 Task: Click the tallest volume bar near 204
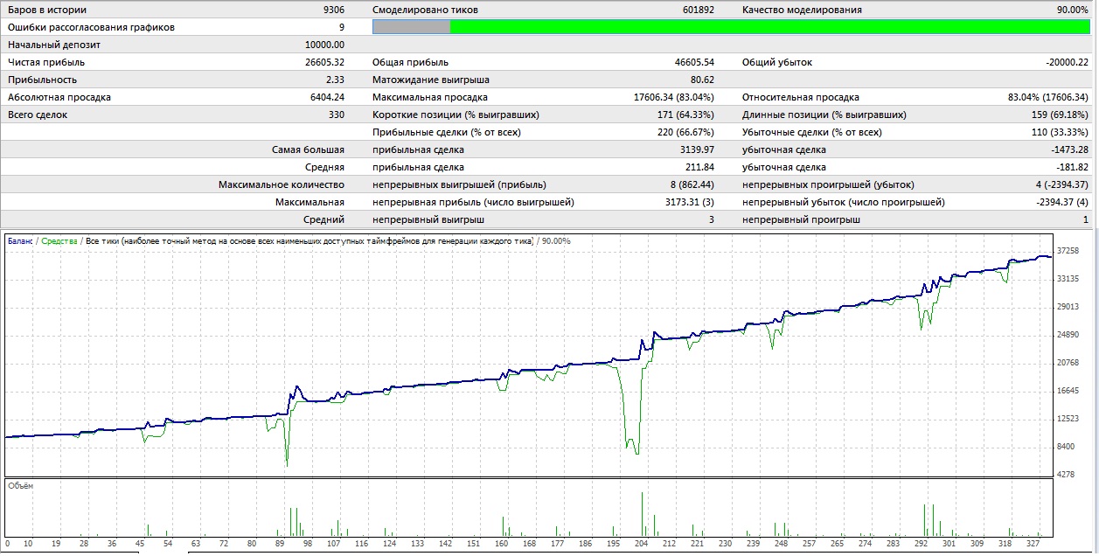pyautogui.click(x=643, y=514)
